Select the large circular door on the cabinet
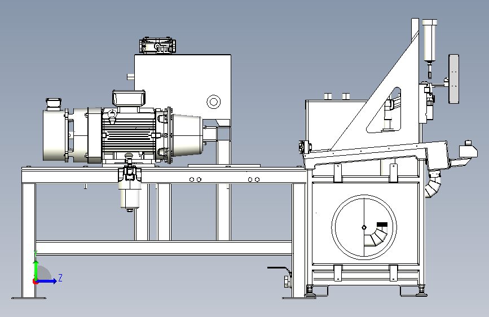The width and height of the screenshot is (489, 317). (x=364, y=227)
